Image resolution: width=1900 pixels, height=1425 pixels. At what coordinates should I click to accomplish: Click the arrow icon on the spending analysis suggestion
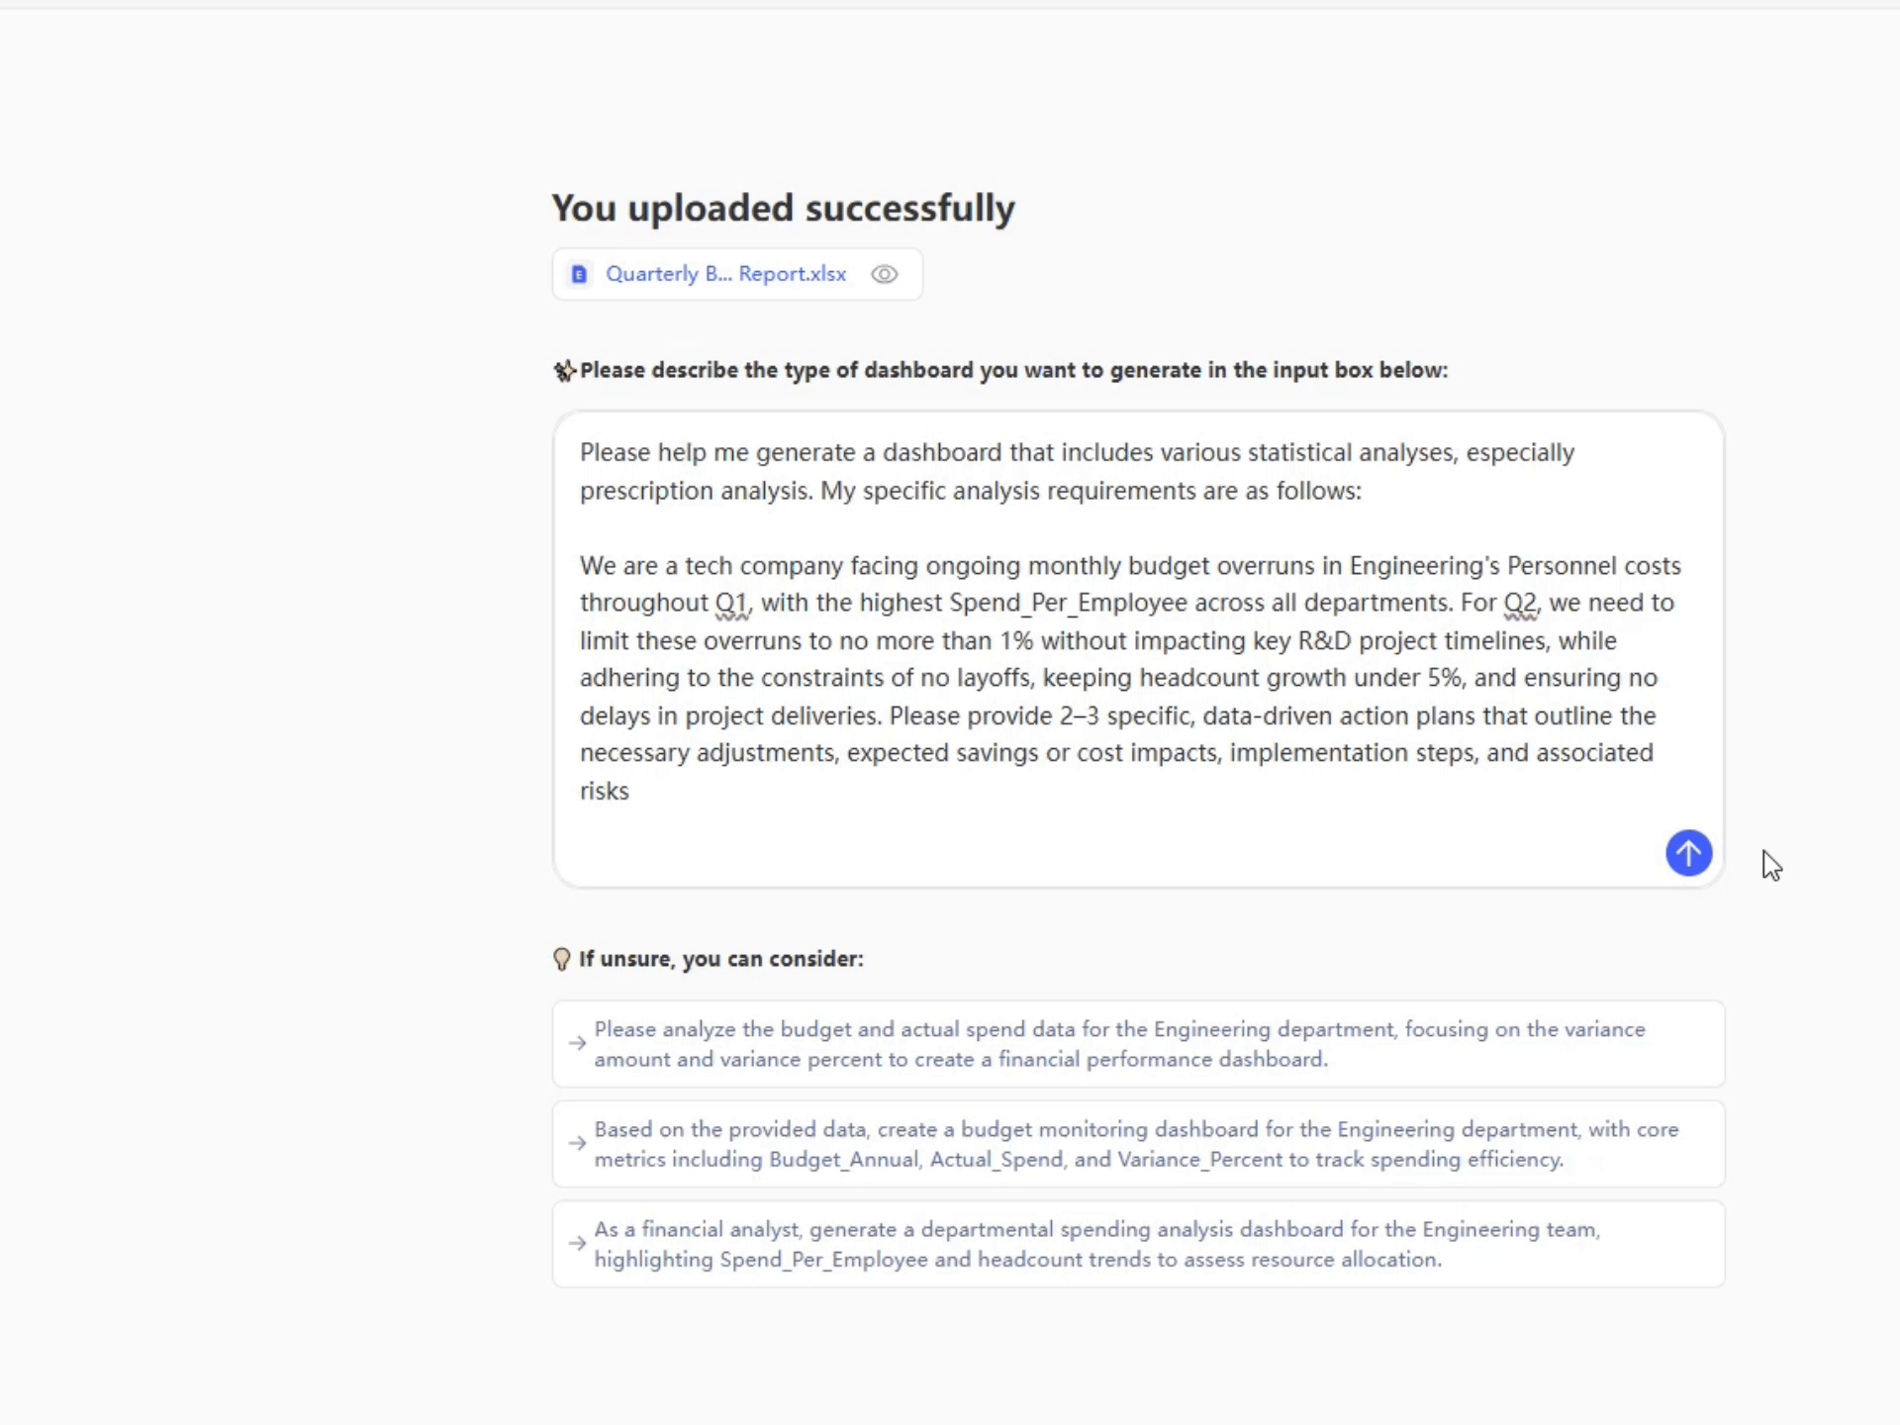[577, 1244]
